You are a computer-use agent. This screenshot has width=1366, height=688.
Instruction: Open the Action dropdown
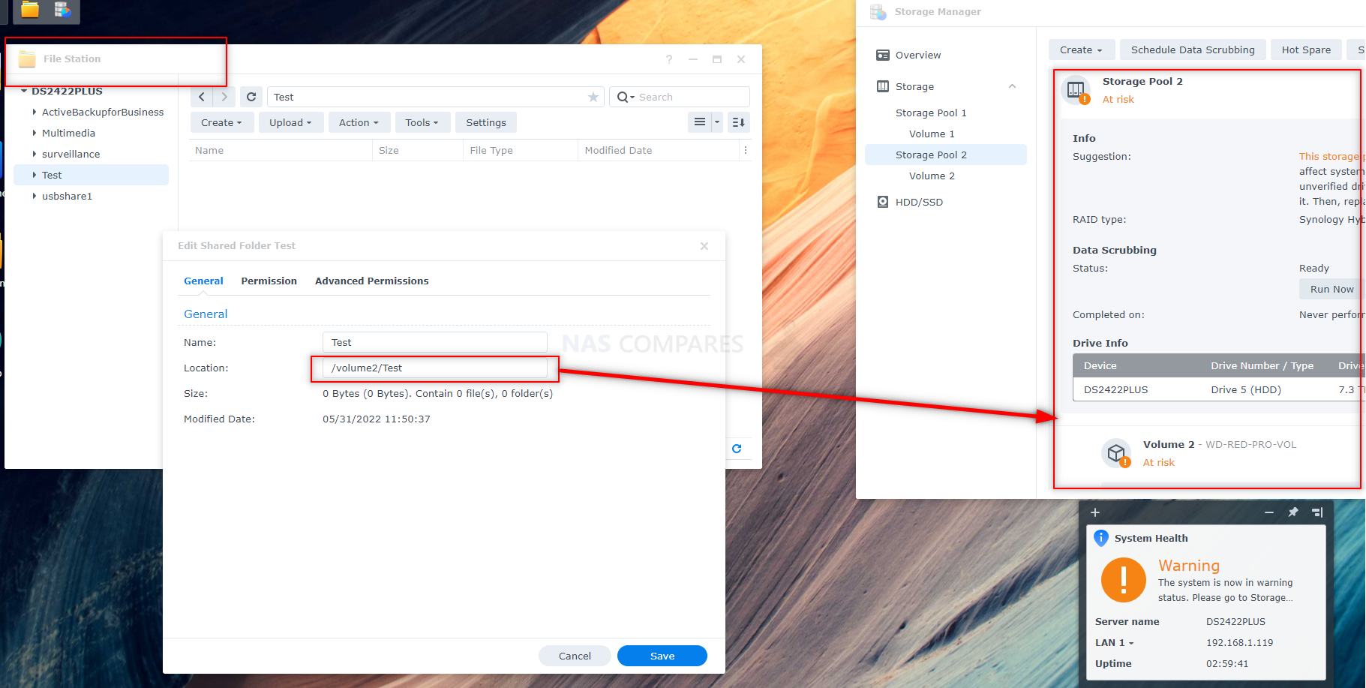(x=359, y=122)
